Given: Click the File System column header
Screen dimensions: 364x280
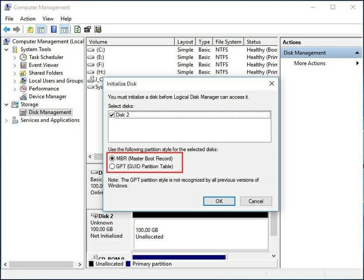Looking at the screenshot, I should click(229, 42).
